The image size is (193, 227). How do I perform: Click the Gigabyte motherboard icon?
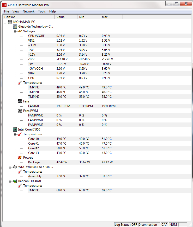tap(15, 27)
